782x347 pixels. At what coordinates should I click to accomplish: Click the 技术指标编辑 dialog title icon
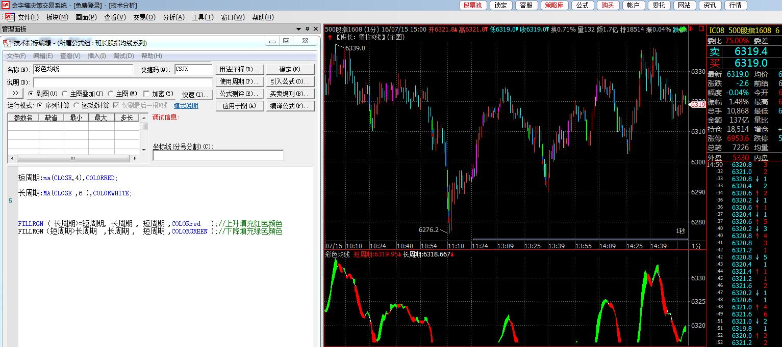[x=7, y=43]
